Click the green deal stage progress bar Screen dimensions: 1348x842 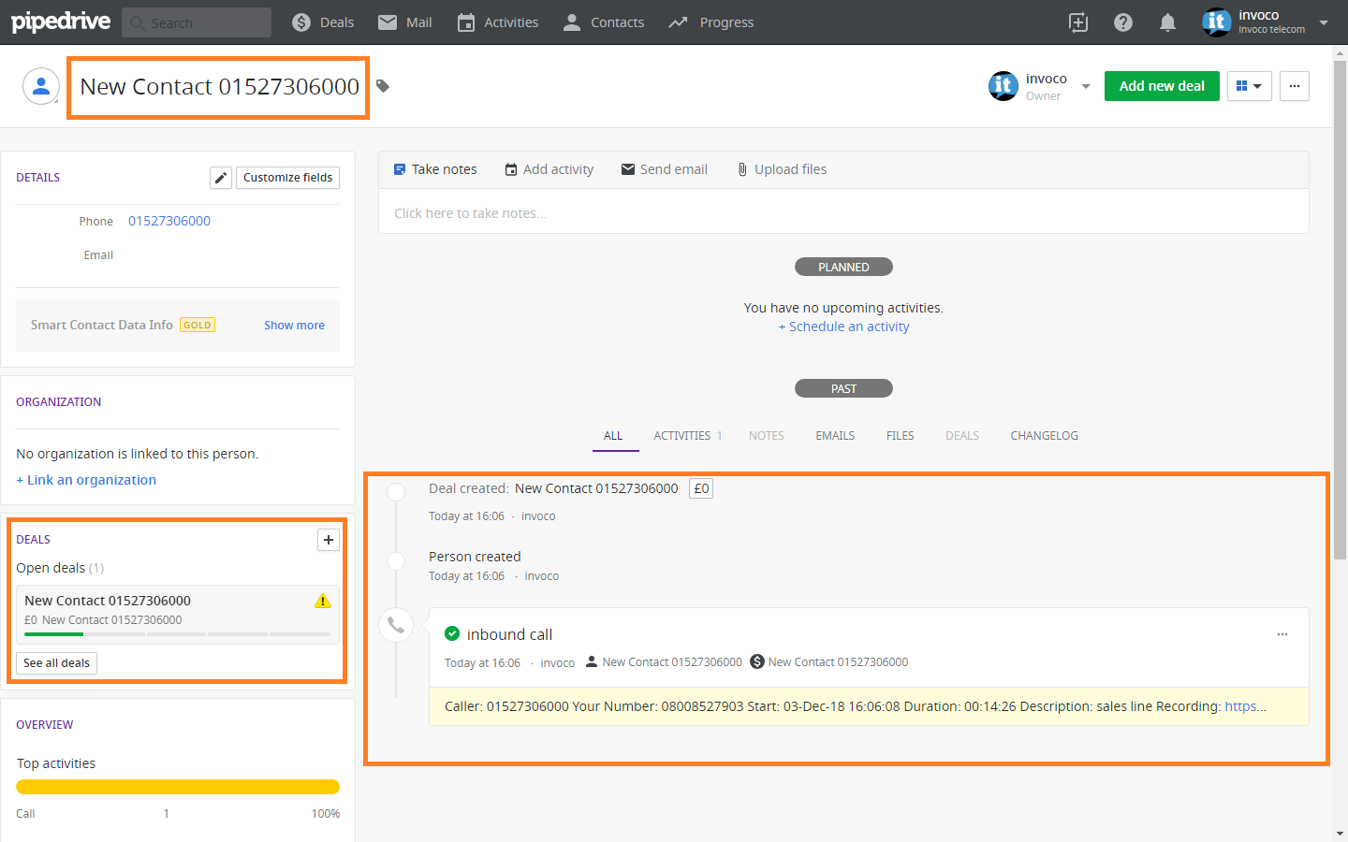pos(52,633)
